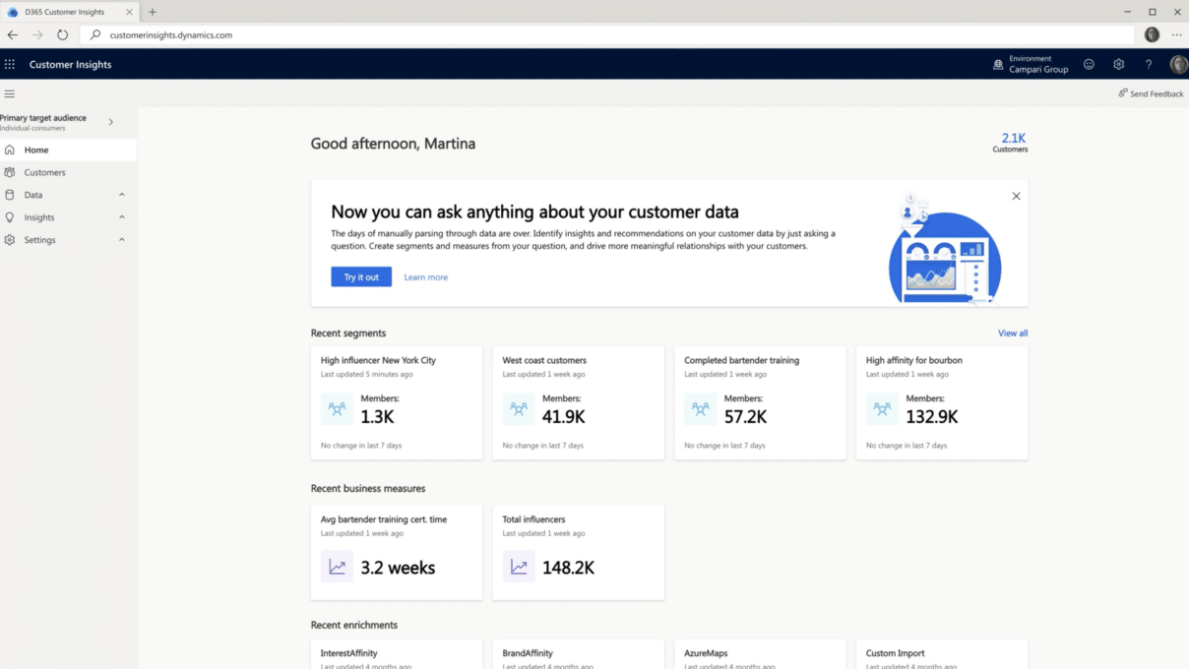Open the feedback smiley icon in header
The width and height of the screenshot is (1189, 669).
(x=1089, y=64)
